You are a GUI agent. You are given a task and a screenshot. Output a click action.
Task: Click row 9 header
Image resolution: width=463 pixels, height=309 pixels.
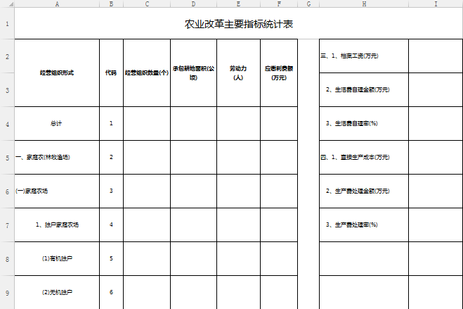click(6, 292)
